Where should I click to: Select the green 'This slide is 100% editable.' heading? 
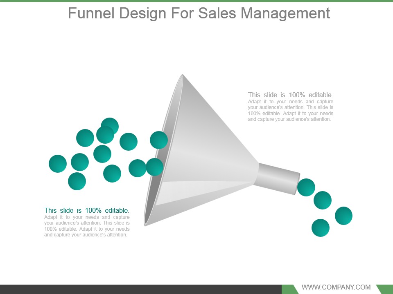click(x=87, y=210)
